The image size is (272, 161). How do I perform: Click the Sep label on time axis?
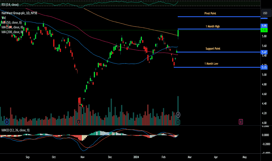pos(28,157)
